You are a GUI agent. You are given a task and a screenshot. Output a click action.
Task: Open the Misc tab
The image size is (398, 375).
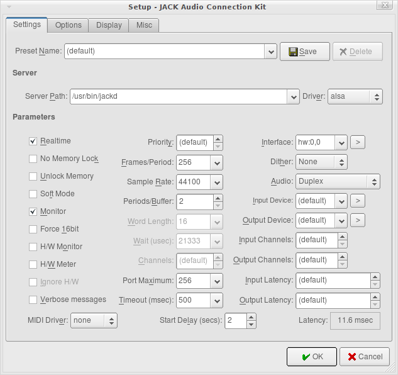144,25
